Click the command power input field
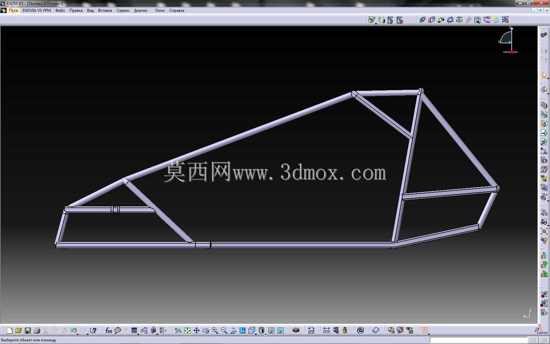Screen dimensions: 550x344 click(478, 340)
